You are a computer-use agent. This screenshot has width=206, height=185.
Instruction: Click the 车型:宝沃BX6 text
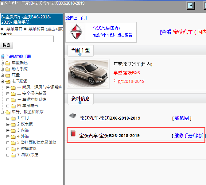127,73
